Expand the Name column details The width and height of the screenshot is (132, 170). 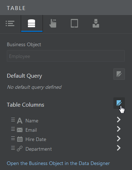[119, 120]
